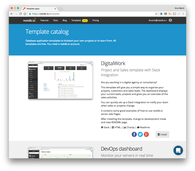Open the Pocket extension icon

[x=165, y=14]
